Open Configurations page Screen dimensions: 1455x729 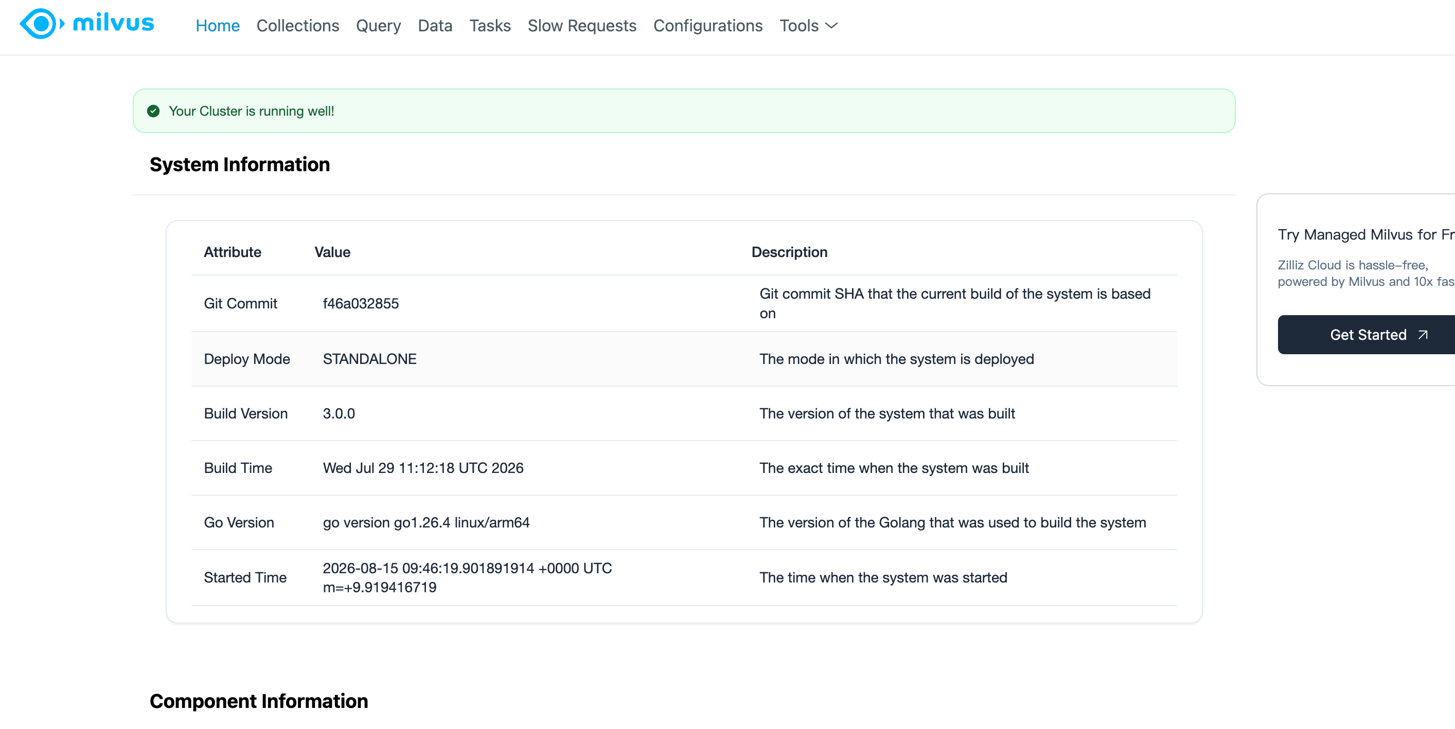point(708,25)
